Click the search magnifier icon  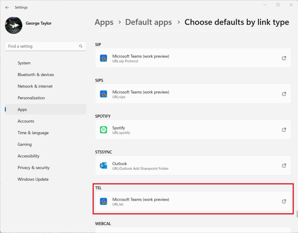tap(81, 46)
